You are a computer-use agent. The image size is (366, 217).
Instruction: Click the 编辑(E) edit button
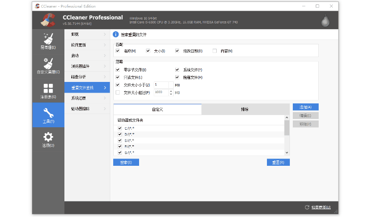pos(305,116)
